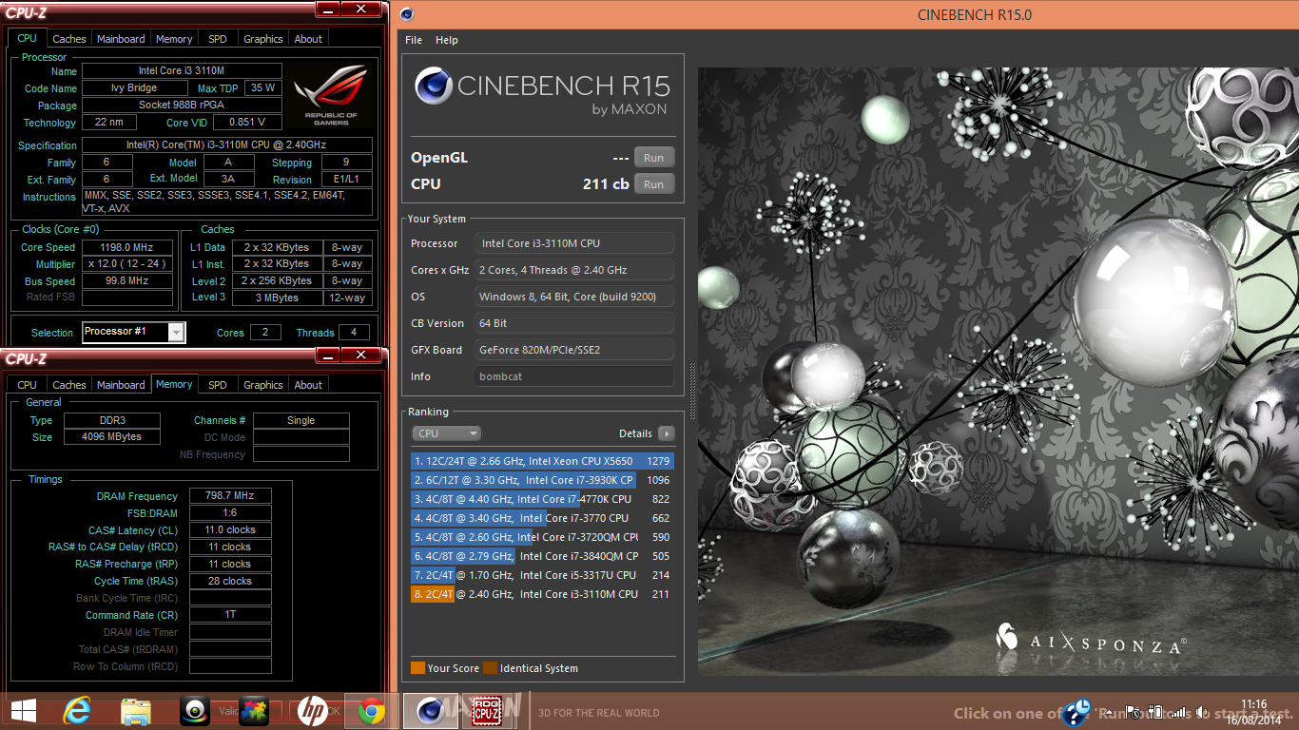Open File Explorer from the taskbar
1299x730 pixels.
(x=136, y=710)
